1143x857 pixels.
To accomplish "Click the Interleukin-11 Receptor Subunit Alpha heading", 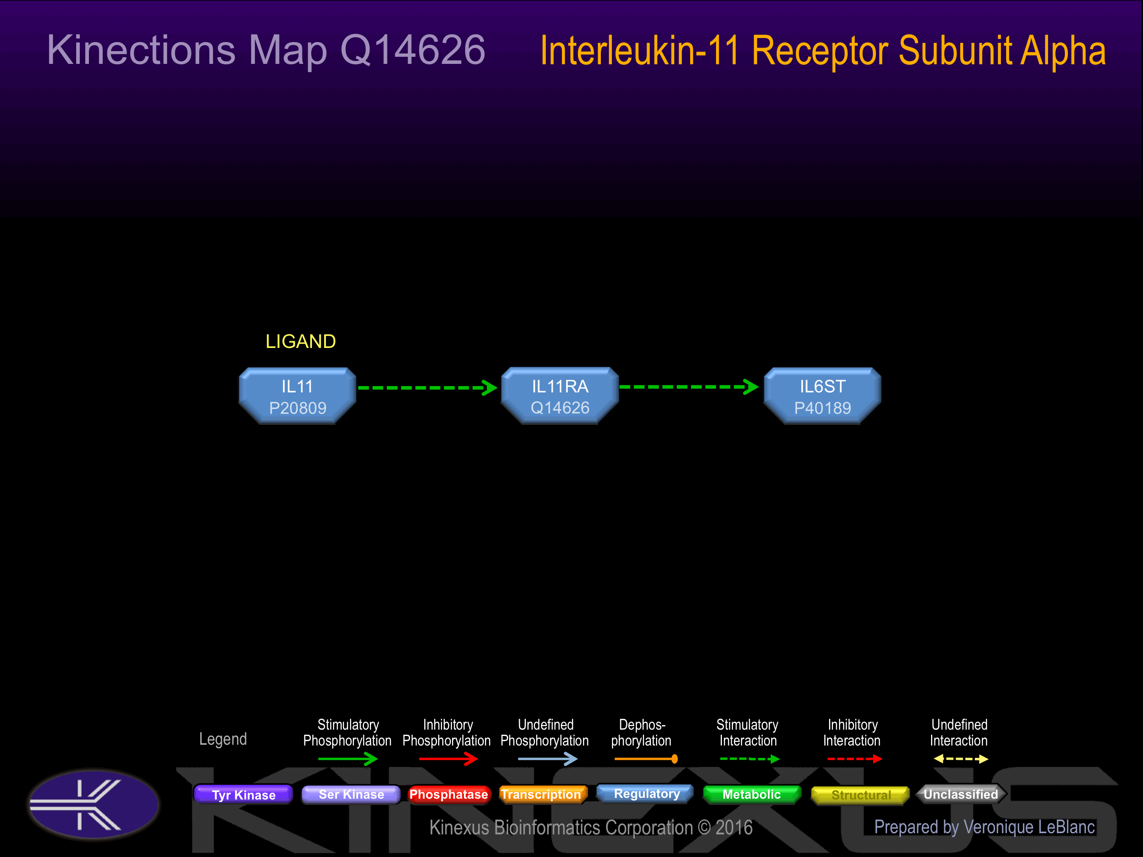I will 823,51.
